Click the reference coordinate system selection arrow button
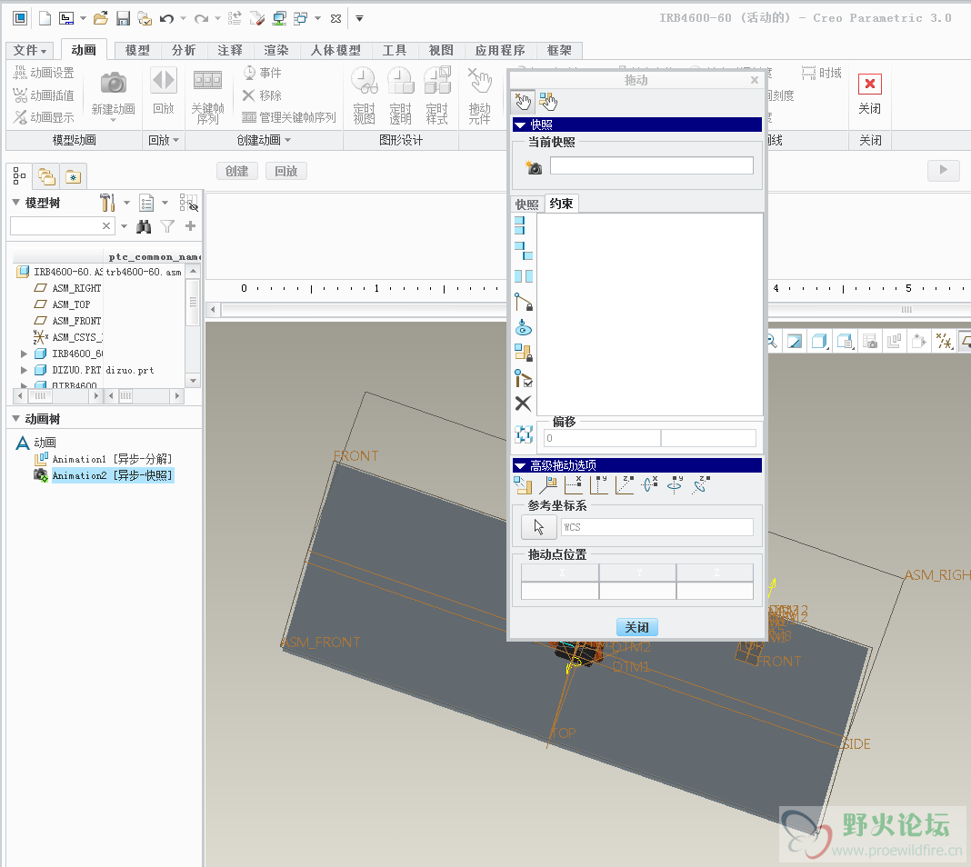This screenshot has width=971, height=867. tap(539, 527)
